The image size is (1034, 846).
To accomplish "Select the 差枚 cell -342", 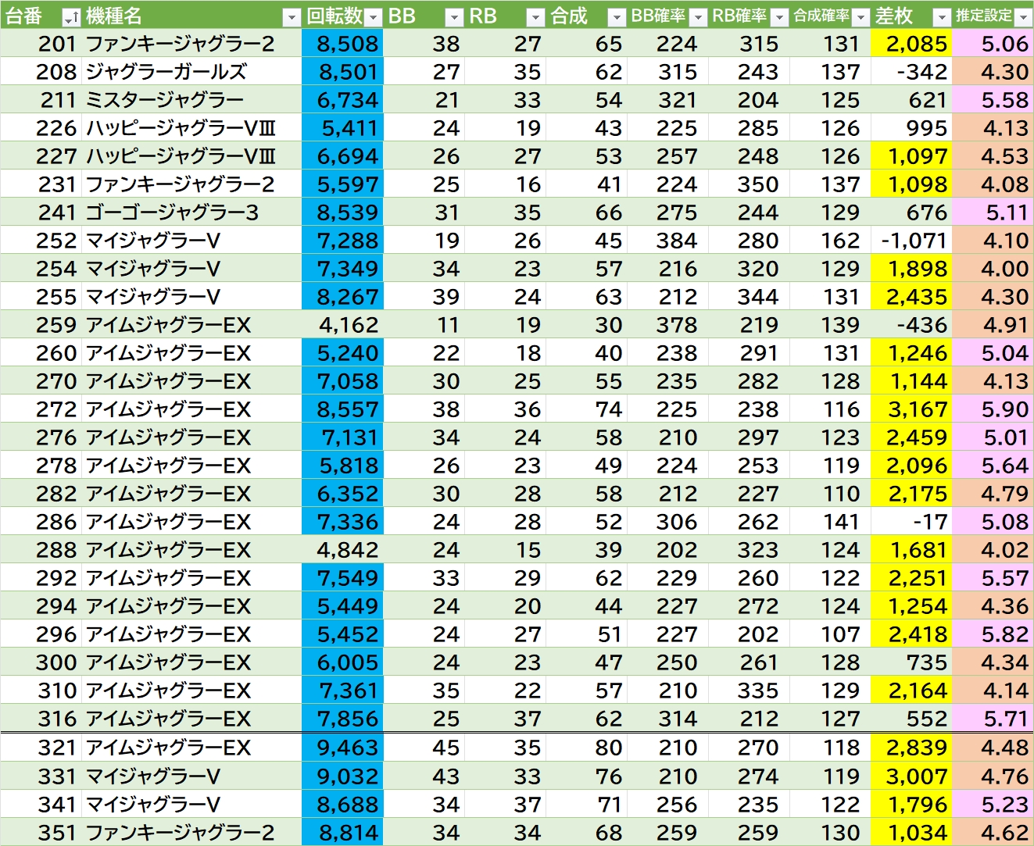I will click(x=911, y=72).
